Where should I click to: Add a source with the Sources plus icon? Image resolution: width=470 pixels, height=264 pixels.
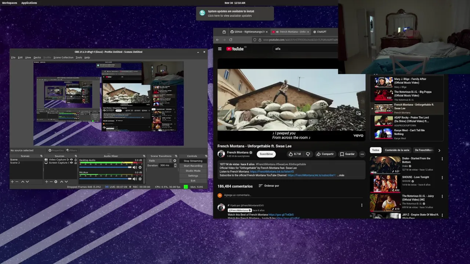coord(46,181)
